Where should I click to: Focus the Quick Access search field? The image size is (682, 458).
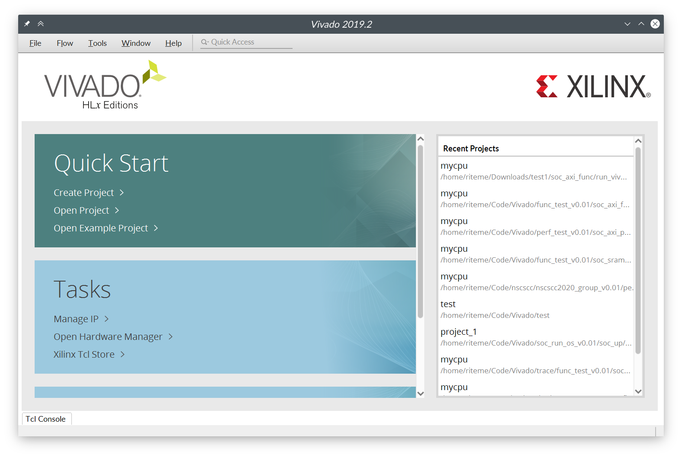tap(246, 42)
